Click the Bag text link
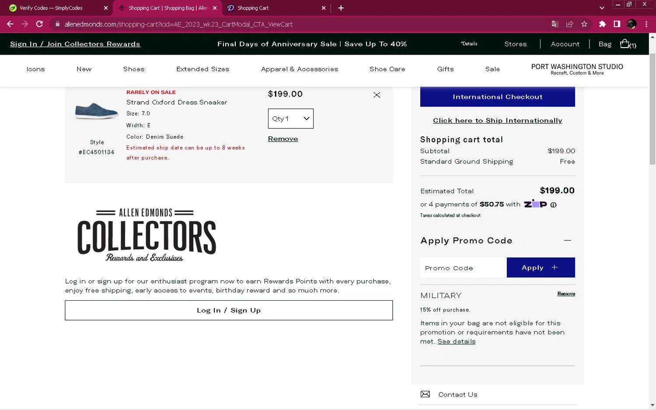 605,44
